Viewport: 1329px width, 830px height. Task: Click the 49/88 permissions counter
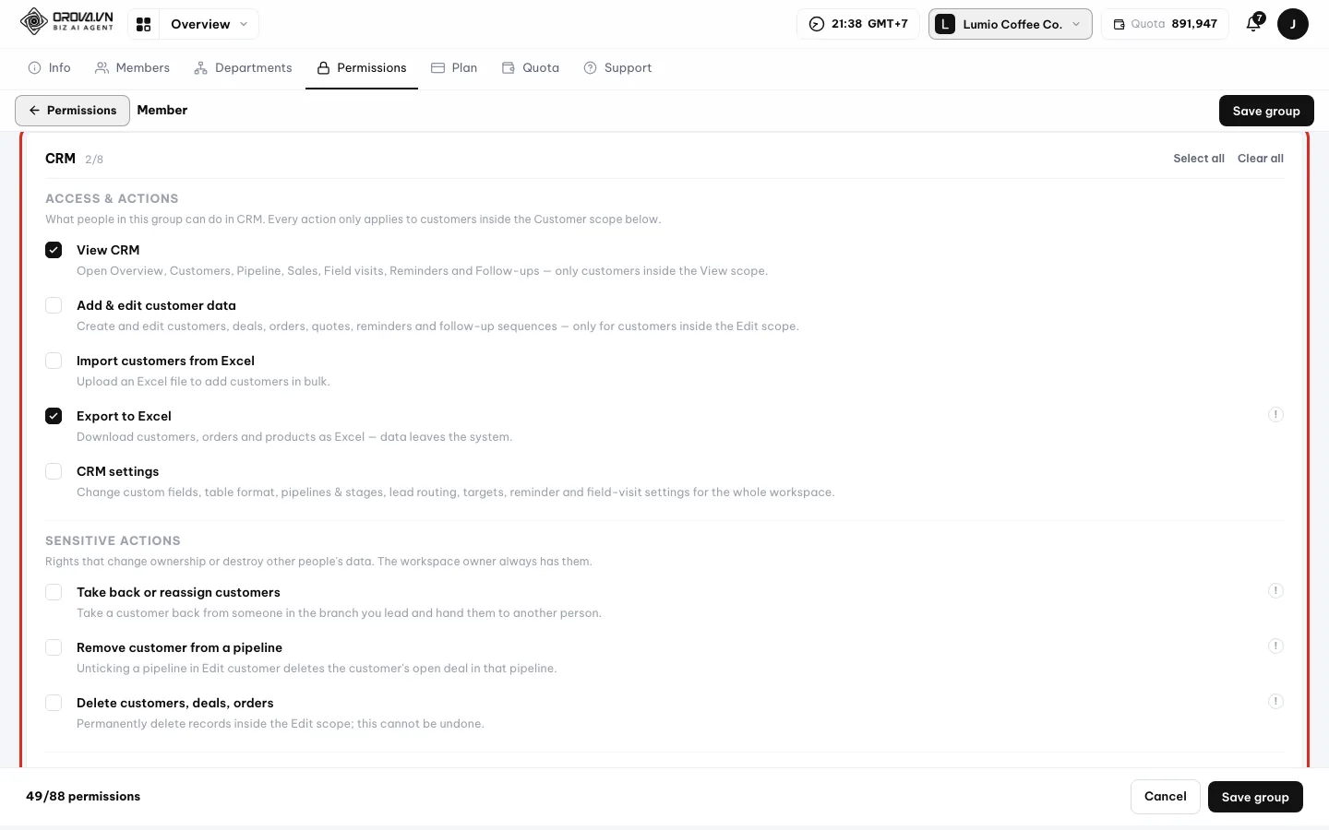coord(83,796)
